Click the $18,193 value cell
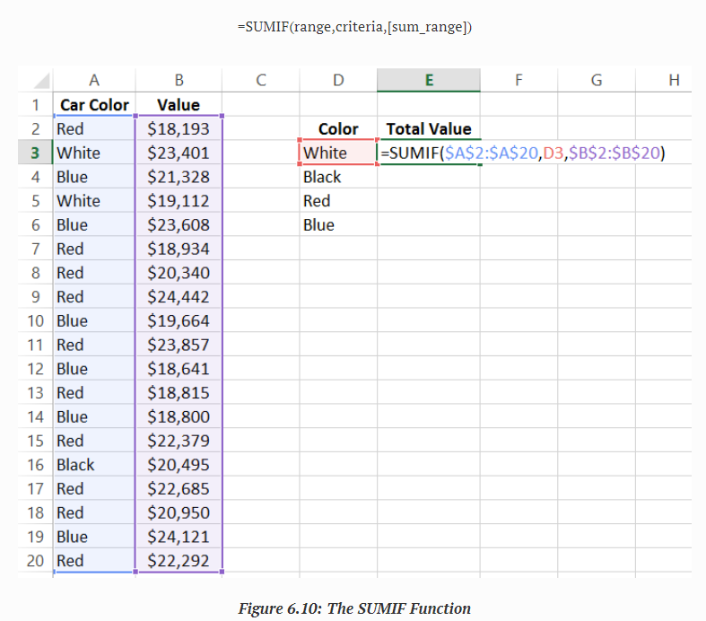706x621 pixels. click(178, 129)
